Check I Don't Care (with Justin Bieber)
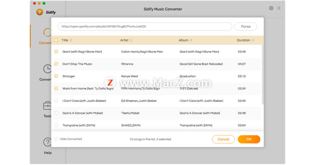The height and width of the screenshot is (165, 315). (x=56, y=101)
